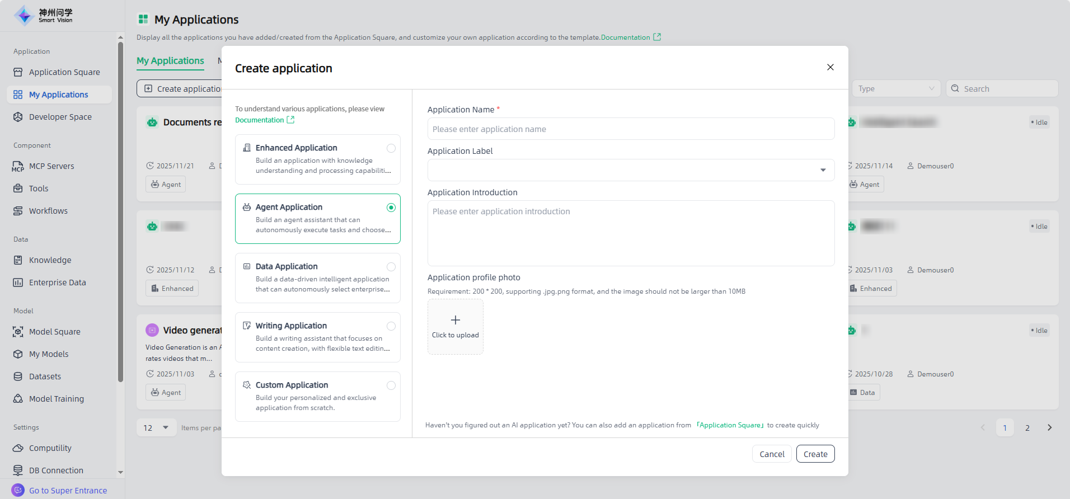Choose the Custom Application radio button
Screen dimensions: 1070x499
point(391,385)
